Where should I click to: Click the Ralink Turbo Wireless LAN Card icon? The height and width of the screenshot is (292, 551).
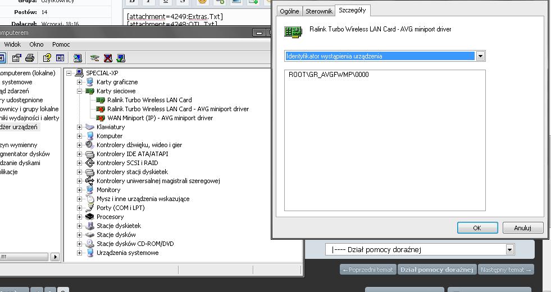pos(101,100)
